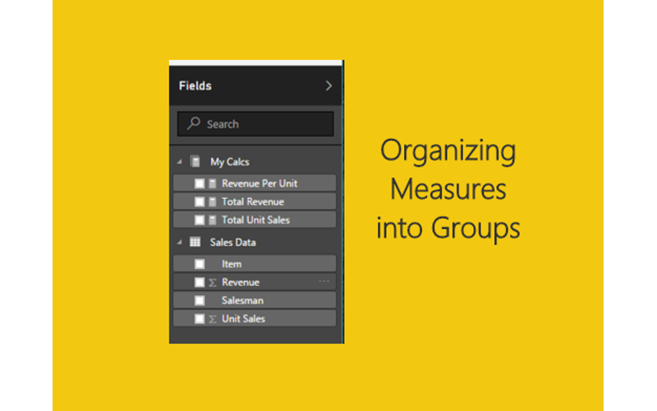Click the calculator icon beside Total Revenue
The width and height of the screenshot is (657, 411).
212,201
